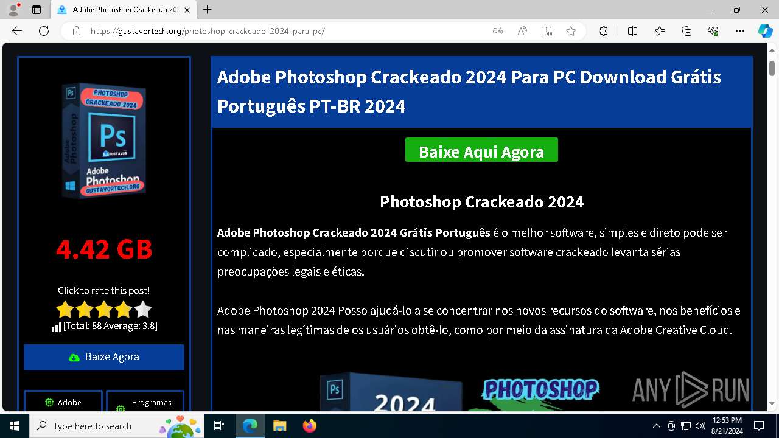Click the Total 88 Average 3.8 text

pyautogui.click(x=110, y=326)
